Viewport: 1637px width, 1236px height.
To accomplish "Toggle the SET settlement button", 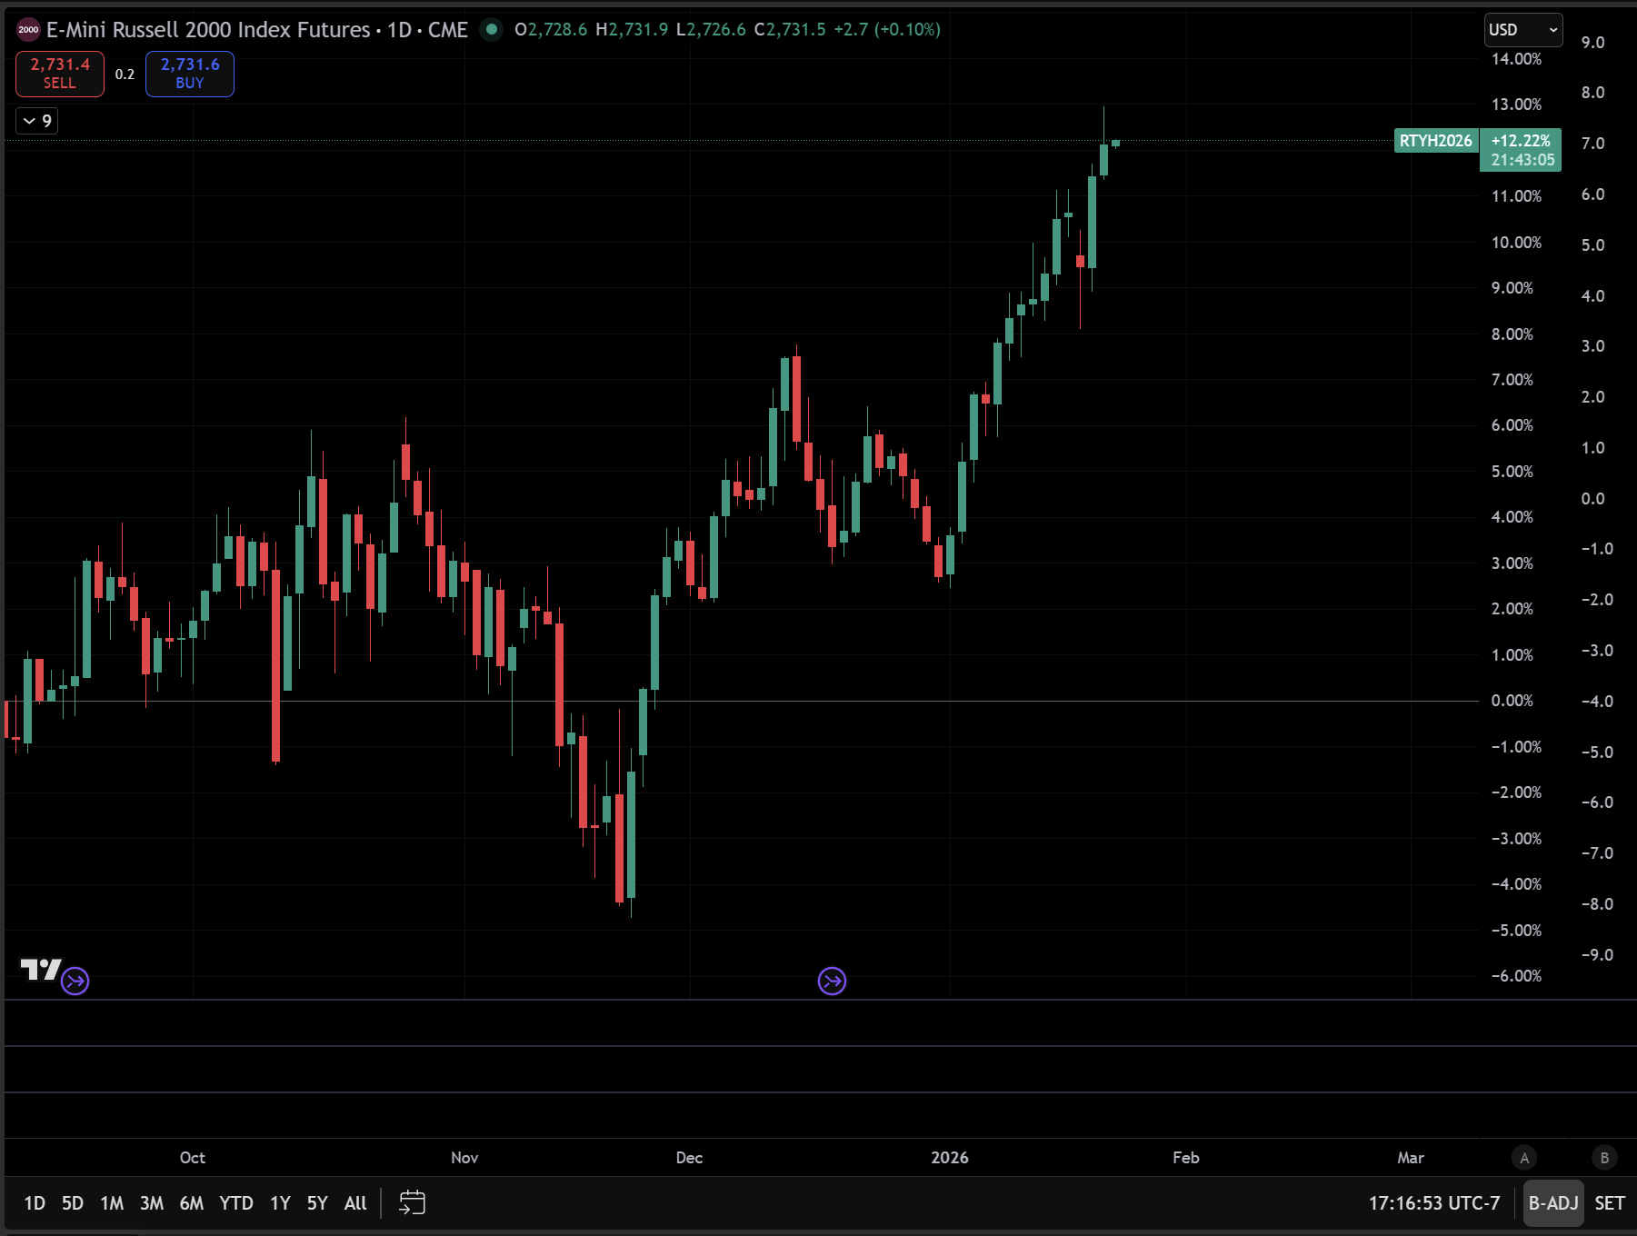I will click(x=1610, y=1203).
